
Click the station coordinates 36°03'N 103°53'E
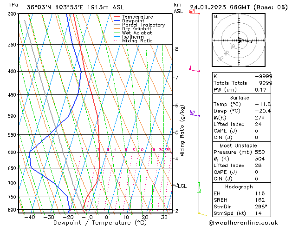(x=55, y=7)
